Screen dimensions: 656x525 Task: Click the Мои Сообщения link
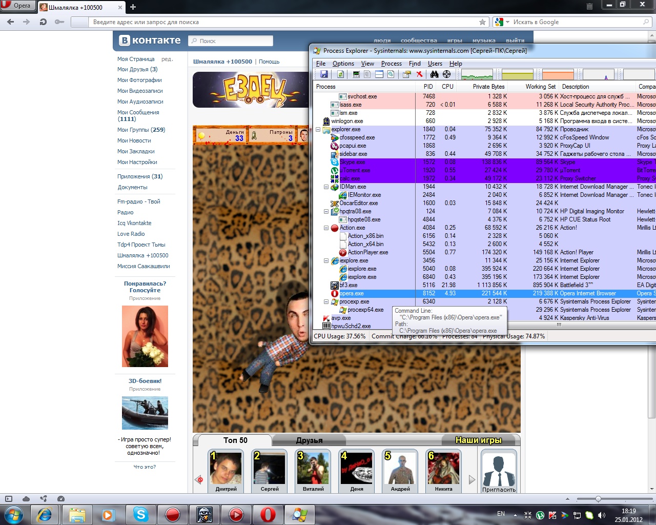(138, 112)
